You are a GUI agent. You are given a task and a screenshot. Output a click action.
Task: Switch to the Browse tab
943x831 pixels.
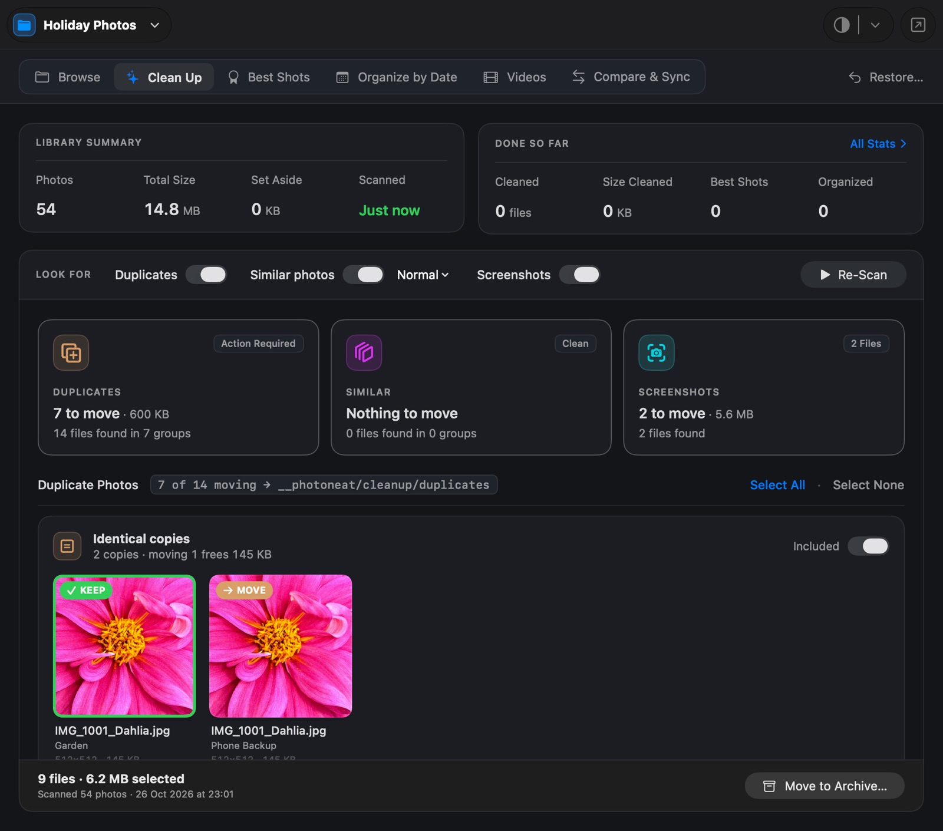(68, 77)
